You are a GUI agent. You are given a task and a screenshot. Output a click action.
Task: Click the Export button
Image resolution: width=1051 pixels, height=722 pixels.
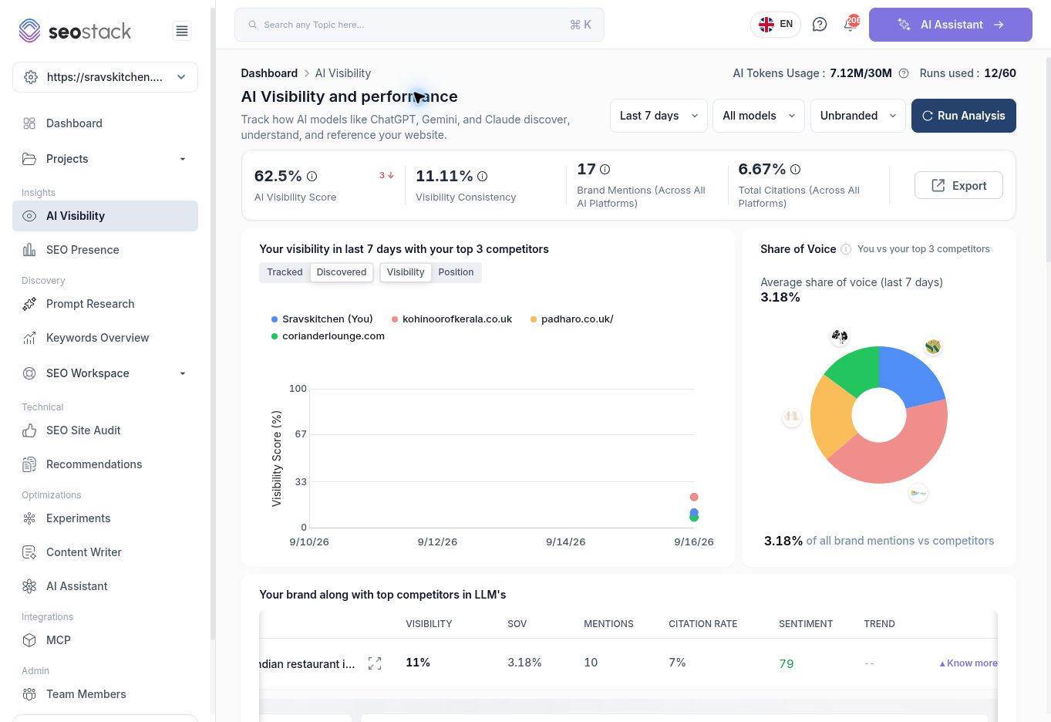[958, 185]
